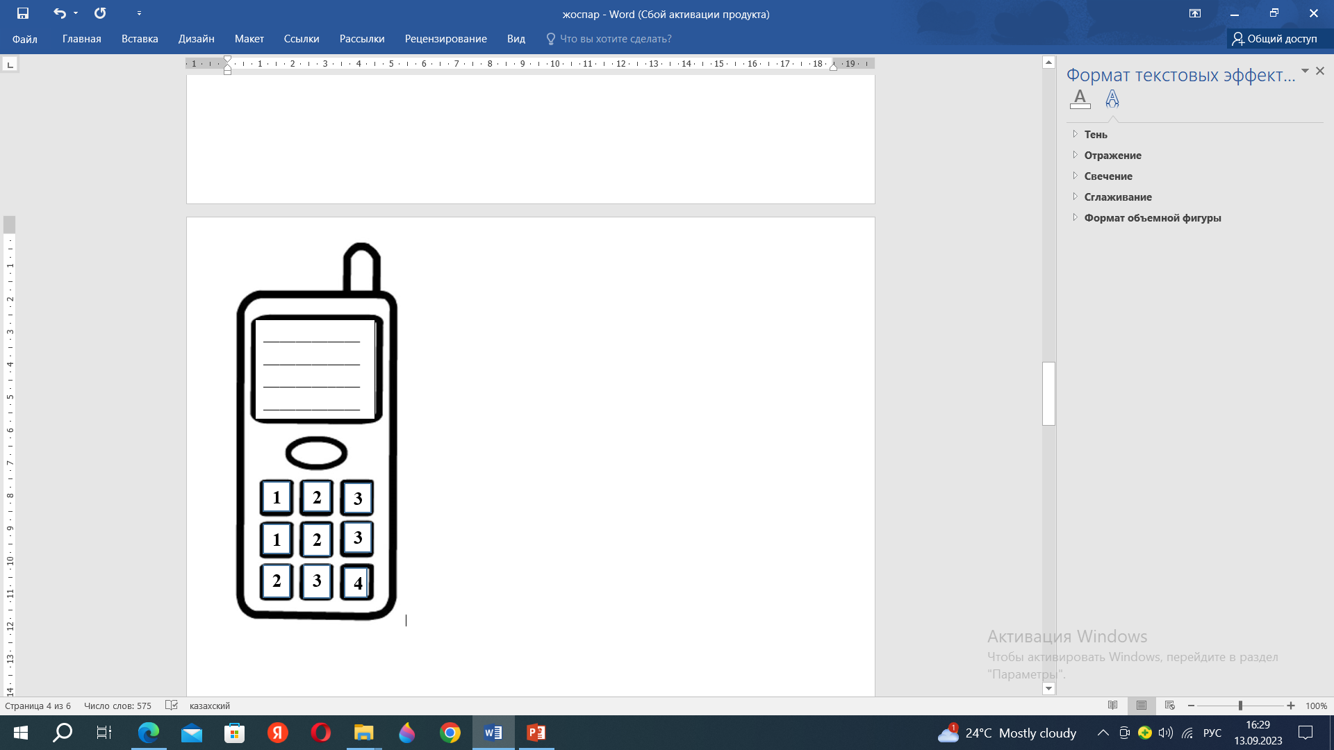Click the Redo/Repeat icon
Screen dimensions: 1334x750
(100, 13)
